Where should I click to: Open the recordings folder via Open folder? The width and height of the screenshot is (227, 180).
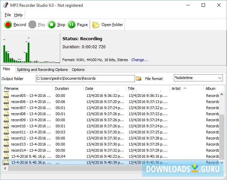pos(108,25)
